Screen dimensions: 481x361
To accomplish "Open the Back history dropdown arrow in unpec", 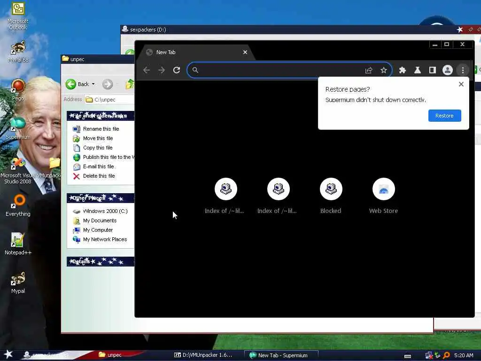I will [93, 84].
